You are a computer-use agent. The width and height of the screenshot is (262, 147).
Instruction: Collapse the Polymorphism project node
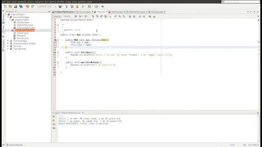pyautogui.click(x=6, y=14)
